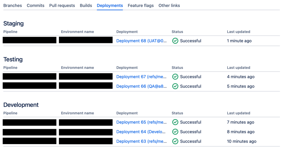Viewport: 282px width, 150px height.
Task: Click success check icon for Deployment 64
Action: point(175,132)
